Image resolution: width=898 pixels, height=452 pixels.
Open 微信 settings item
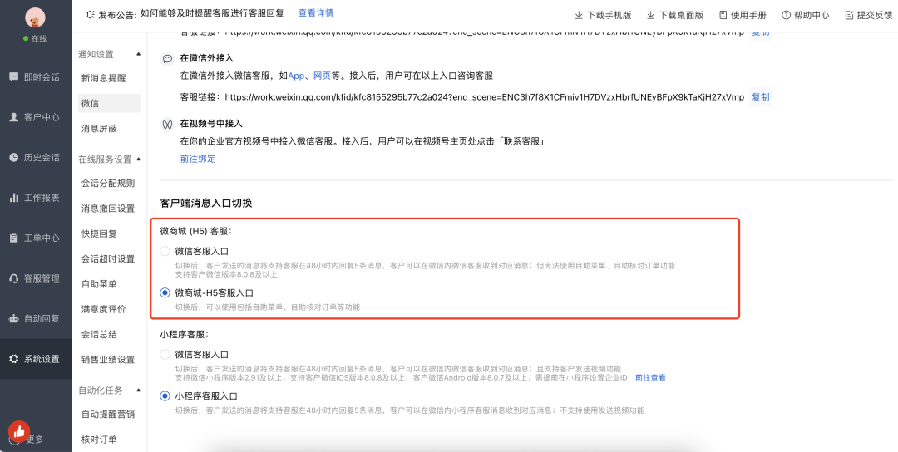(x=109, y=103)
